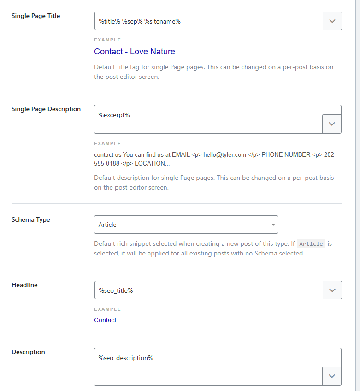Click the chevron button beside the Headline field
Viewport: 360px width, 391px height.
[332, 290]
